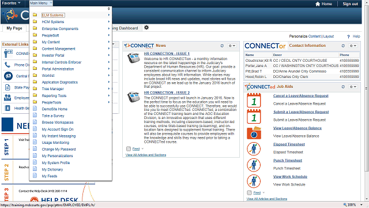Click the RSS feed icon under Job Aids
This screenshot has height=208, width=369.
(x=249, y=192)
